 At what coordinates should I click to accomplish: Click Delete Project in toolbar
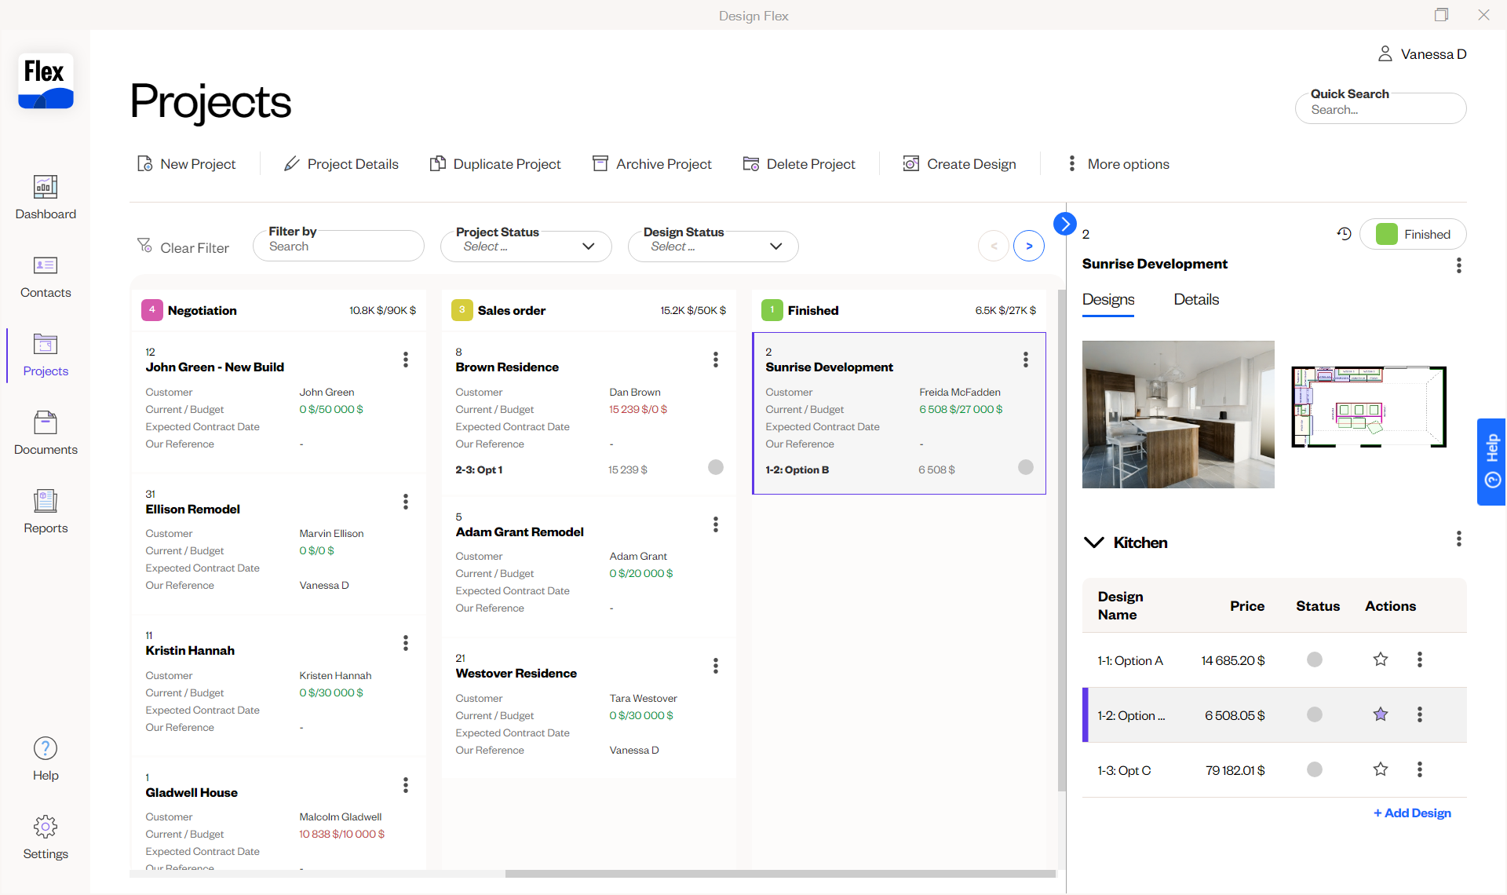(799, 164)
